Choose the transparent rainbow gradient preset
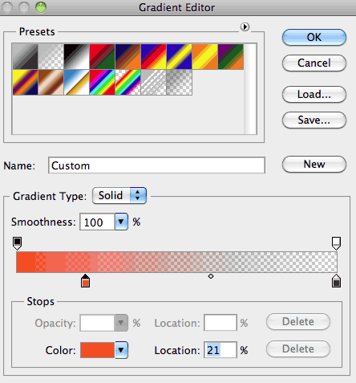The height and width of the screenshot is (383, 356). tap(127, 83)
